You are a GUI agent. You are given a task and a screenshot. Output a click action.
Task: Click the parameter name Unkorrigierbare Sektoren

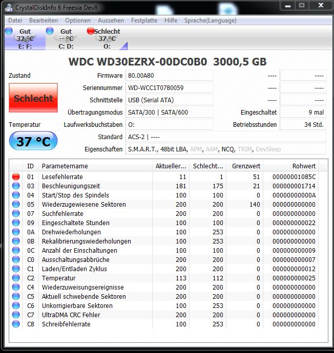[77, 306]
